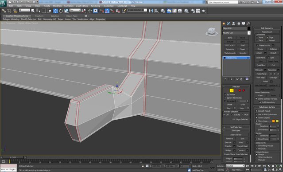Screen dimensions: 283x172
Task: Toggle Isoline Display checkbox
Action: point(256,118)
